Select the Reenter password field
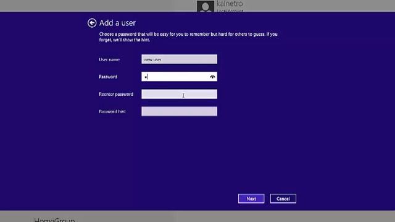This screenshot has height=222, width=395. click(x=179, y=94)
